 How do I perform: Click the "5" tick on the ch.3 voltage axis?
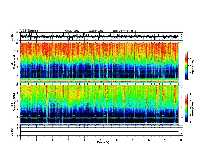pos(18,128)
